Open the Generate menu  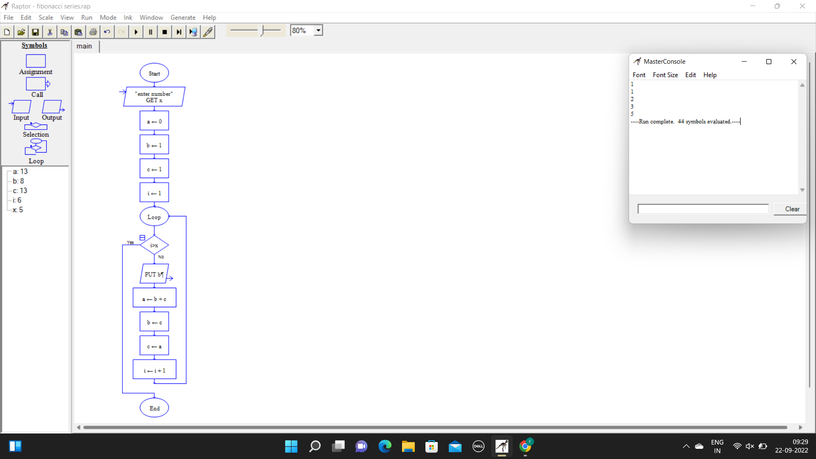click(x=183, y=17)
